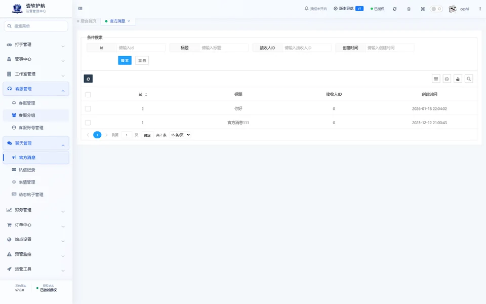The width and height of the screenshot is (486, 304).
Task: Click the trash can icon in the header
Action: point(409,9)
